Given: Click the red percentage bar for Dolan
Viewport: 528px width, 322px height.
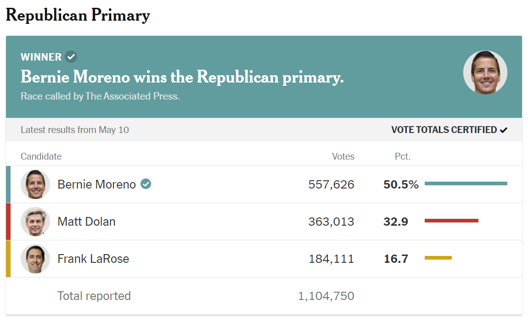Looking at the screenshot, I should [451, 221].
